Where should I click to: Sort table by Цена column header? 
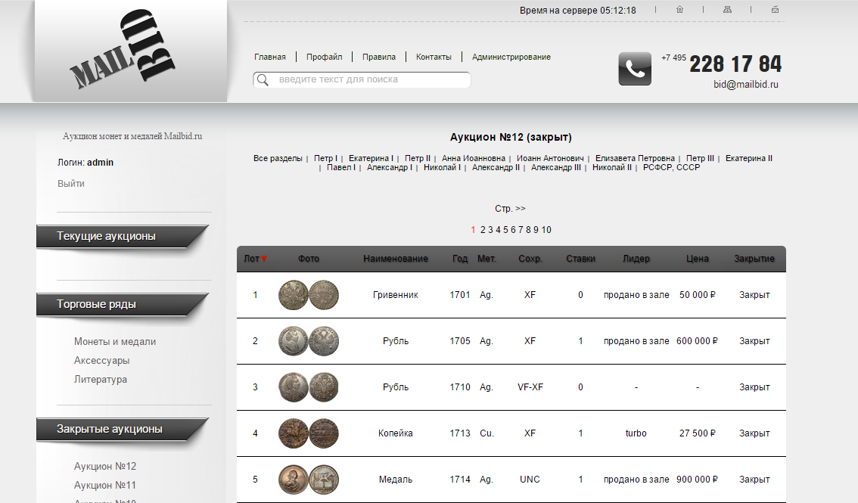click(x=697, y=259)
